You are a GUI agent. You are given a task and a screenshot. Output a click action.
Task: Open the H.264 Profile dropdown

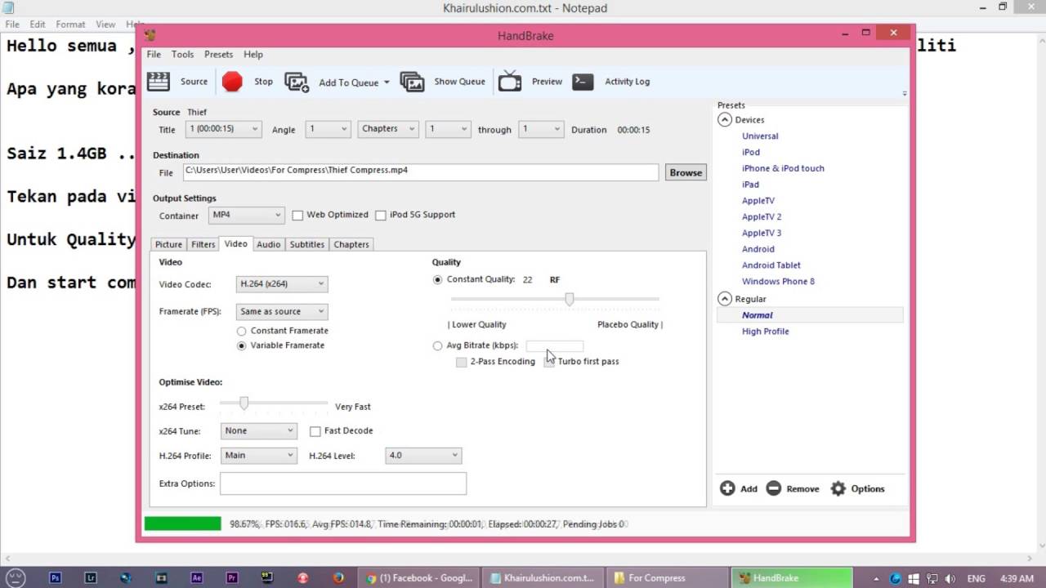258,455
